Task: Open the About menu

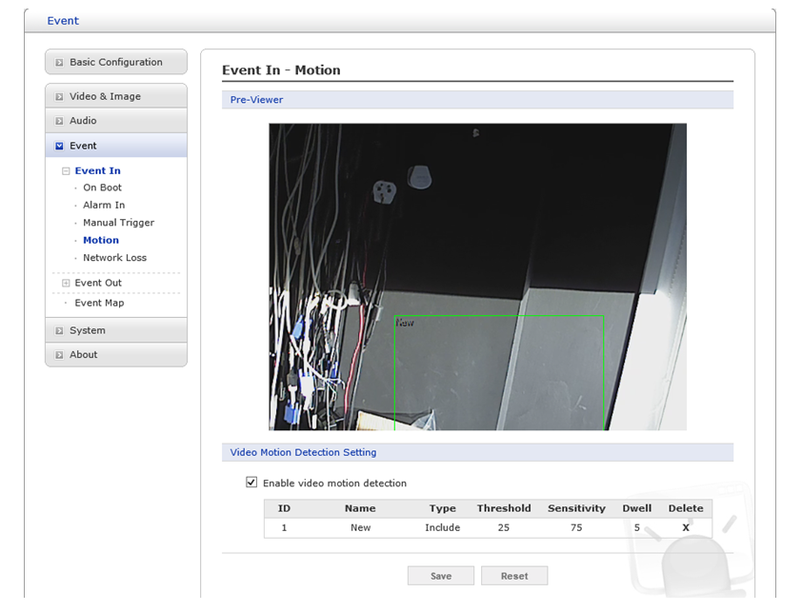Action: 116,354
